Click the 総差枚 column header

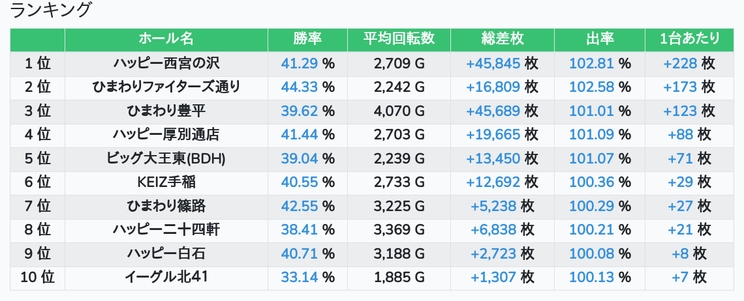[503, 39]
